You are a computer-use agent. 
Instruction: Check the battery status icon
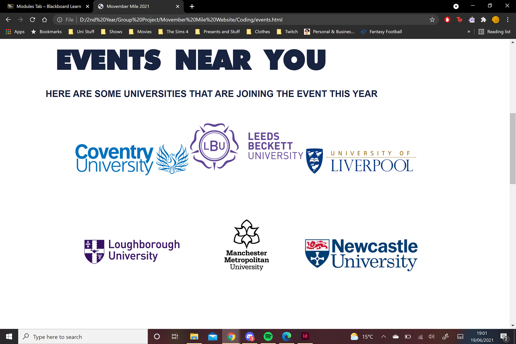(408, 336)
